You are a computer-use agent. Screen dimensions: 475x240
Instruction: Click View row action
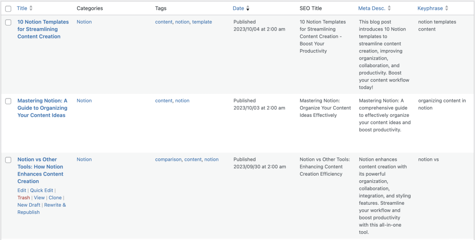pos(39,198)
